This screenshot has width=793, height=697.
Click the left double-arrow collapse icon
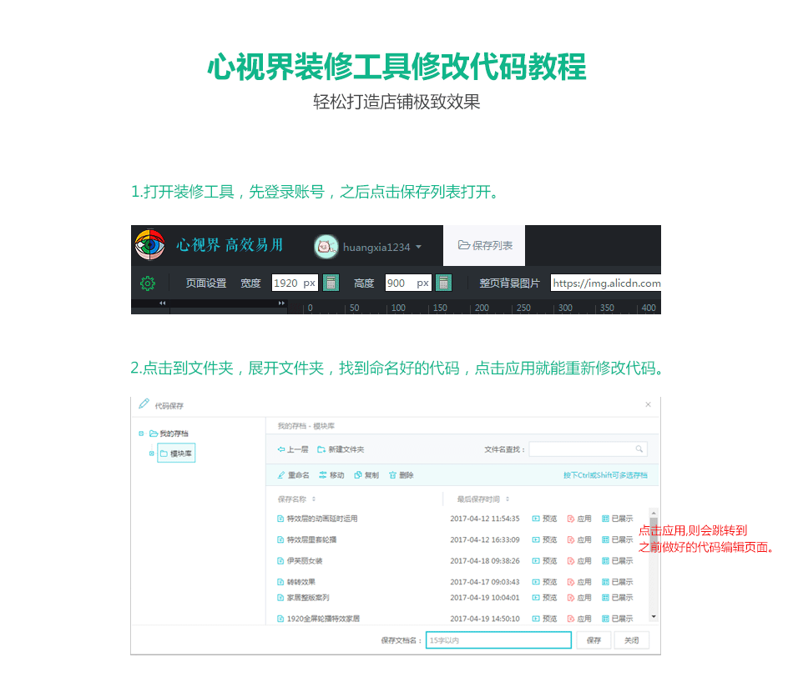[x=162, y=303]
